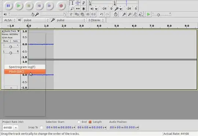Skip to the start of the project
This screenshot has height=136, width=198.
[39, 6]
